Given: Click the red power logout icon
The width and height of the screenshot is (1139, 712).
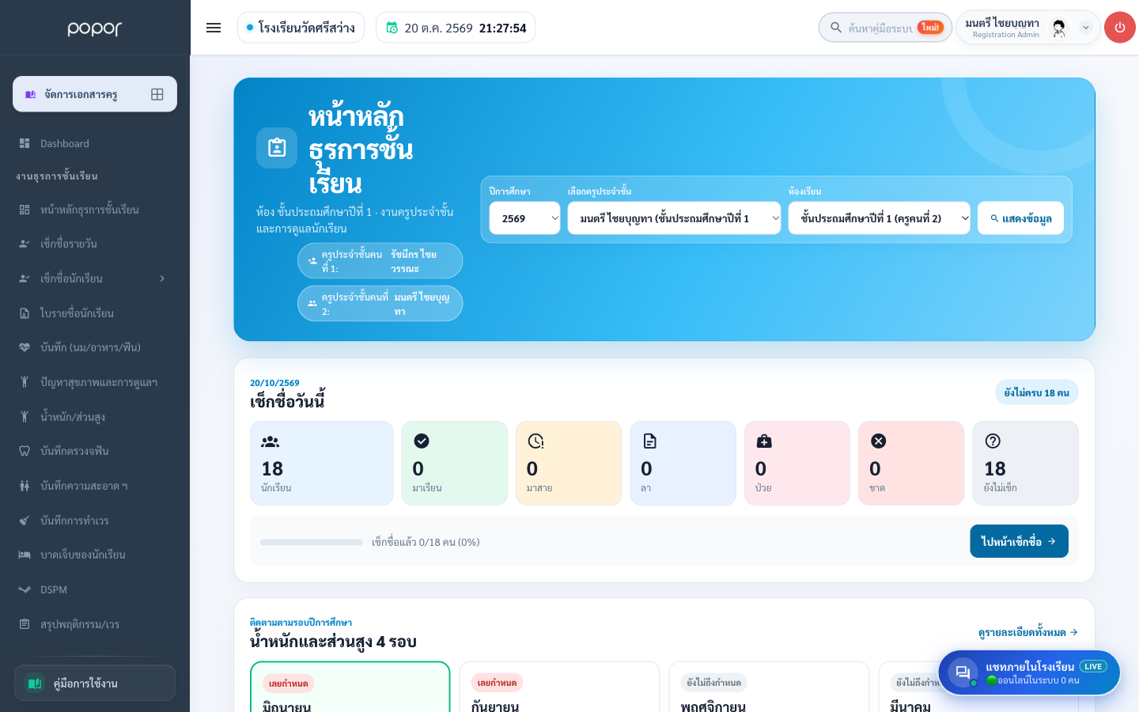Looking at the screenshot, I should [1119, 28].
